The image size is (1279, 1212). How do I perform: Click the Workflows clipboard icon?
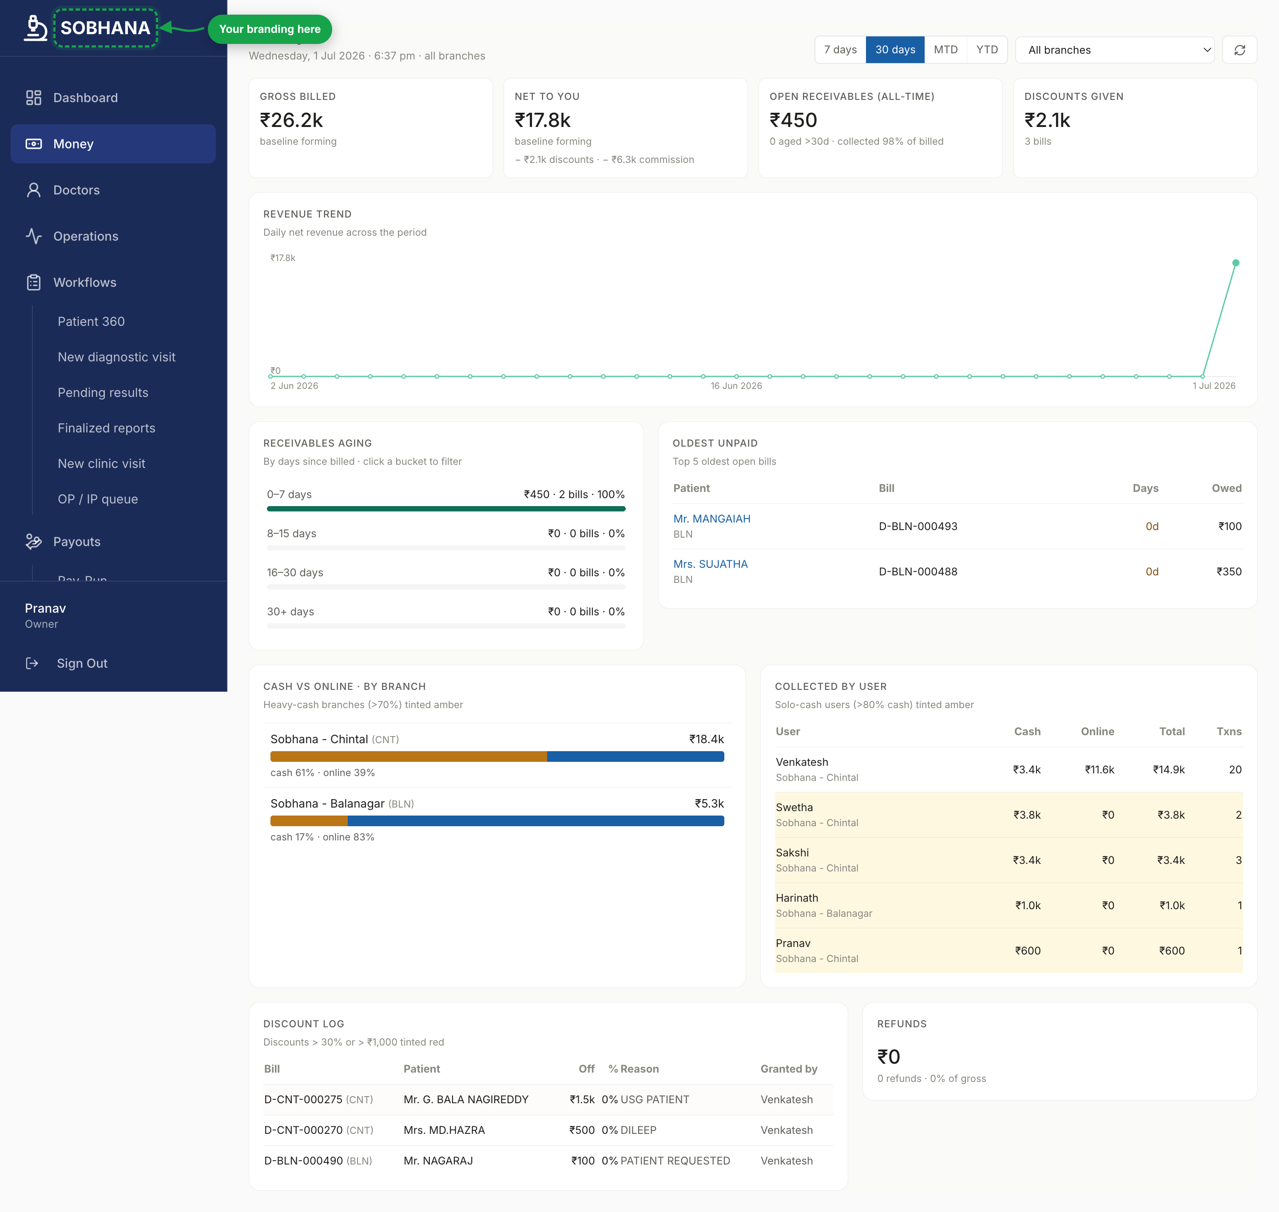[x=34, y=282]
